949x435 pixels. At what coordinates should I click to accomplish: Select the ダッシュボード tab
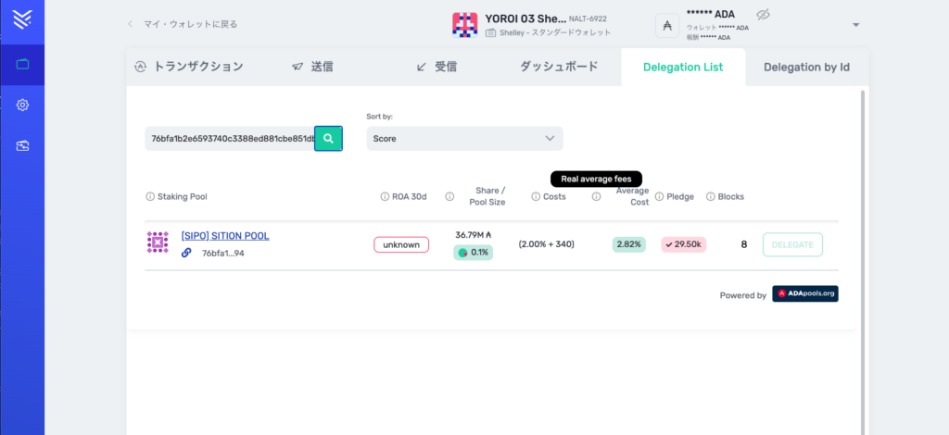558,67
